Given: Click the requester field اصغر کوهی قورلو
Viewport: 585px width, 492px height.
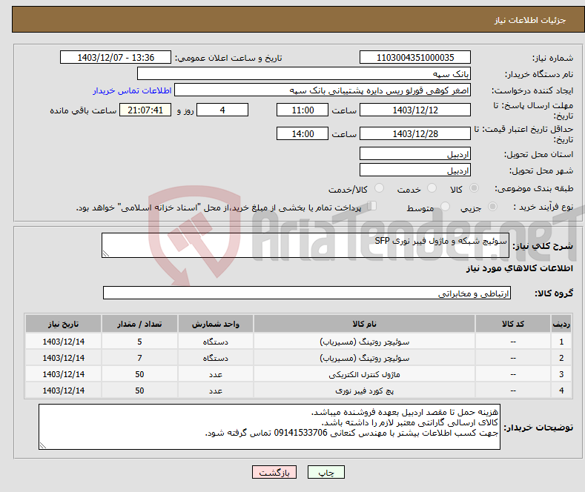Looking at the screenshot, I should coord(323,90).
